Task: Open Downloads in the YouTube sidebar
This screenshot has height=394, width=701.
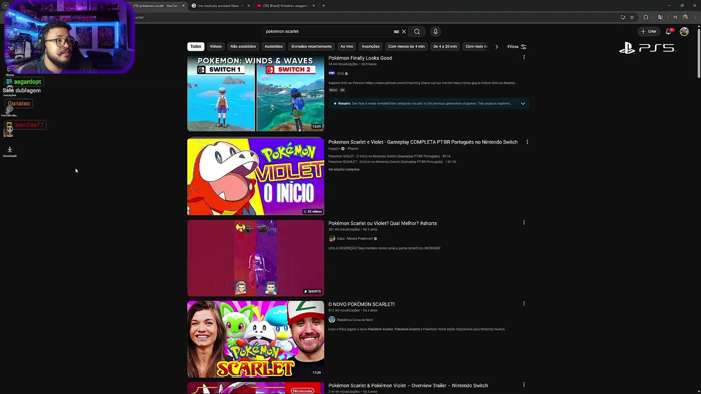Action: 10,152
